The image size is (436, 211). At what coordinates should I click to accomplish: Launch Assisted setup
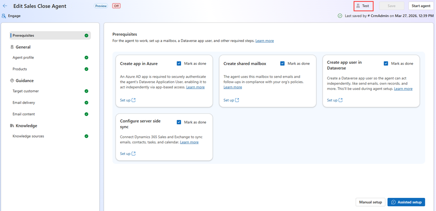(406, 202)
